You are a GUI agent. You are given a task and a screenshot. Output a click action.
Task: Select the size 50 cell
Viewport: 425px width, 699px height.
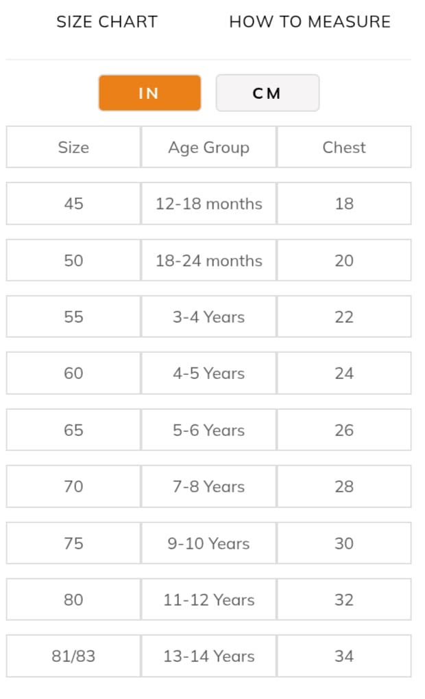click(x=73, y=260)
